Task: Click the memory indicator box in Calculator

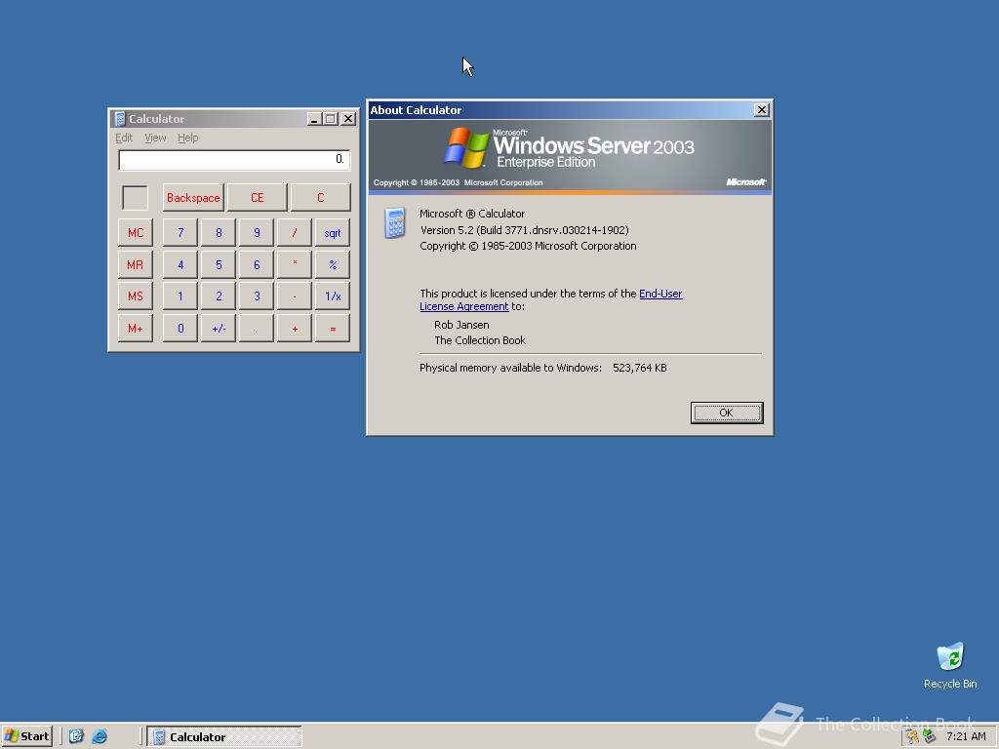Action: (x=135, y=197)
